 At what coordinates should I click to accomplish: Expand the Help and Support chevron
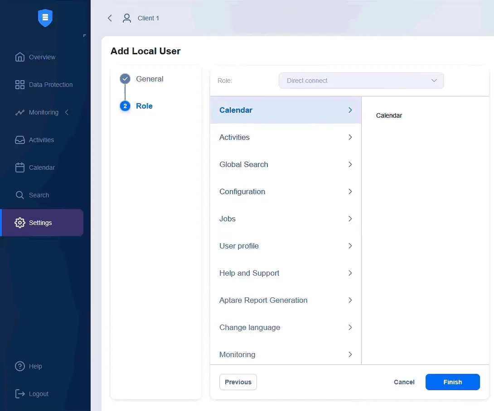(x=350, y=273)
